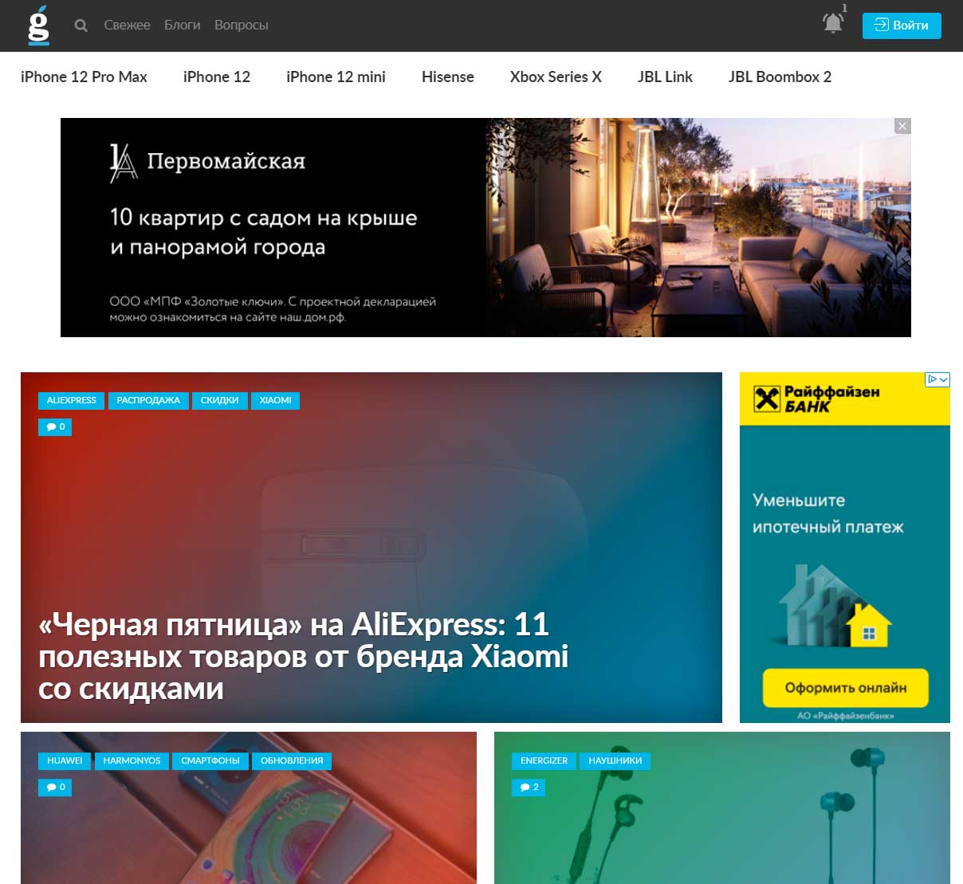Screen dimensions: 963x884
Task: Open the notifications bell icon
Action: point(833,22)
